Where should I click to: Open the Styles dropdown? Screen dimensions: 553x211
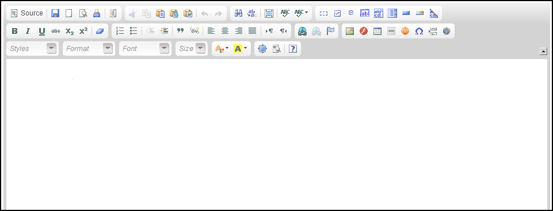[32, 49]
